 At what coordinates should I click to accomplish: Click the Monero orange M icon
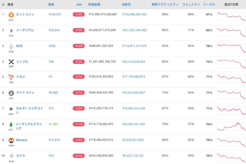pos(11,140)
